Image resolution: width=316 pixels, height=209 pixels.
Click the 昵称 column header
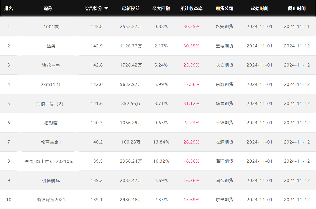tap(48, 8)
